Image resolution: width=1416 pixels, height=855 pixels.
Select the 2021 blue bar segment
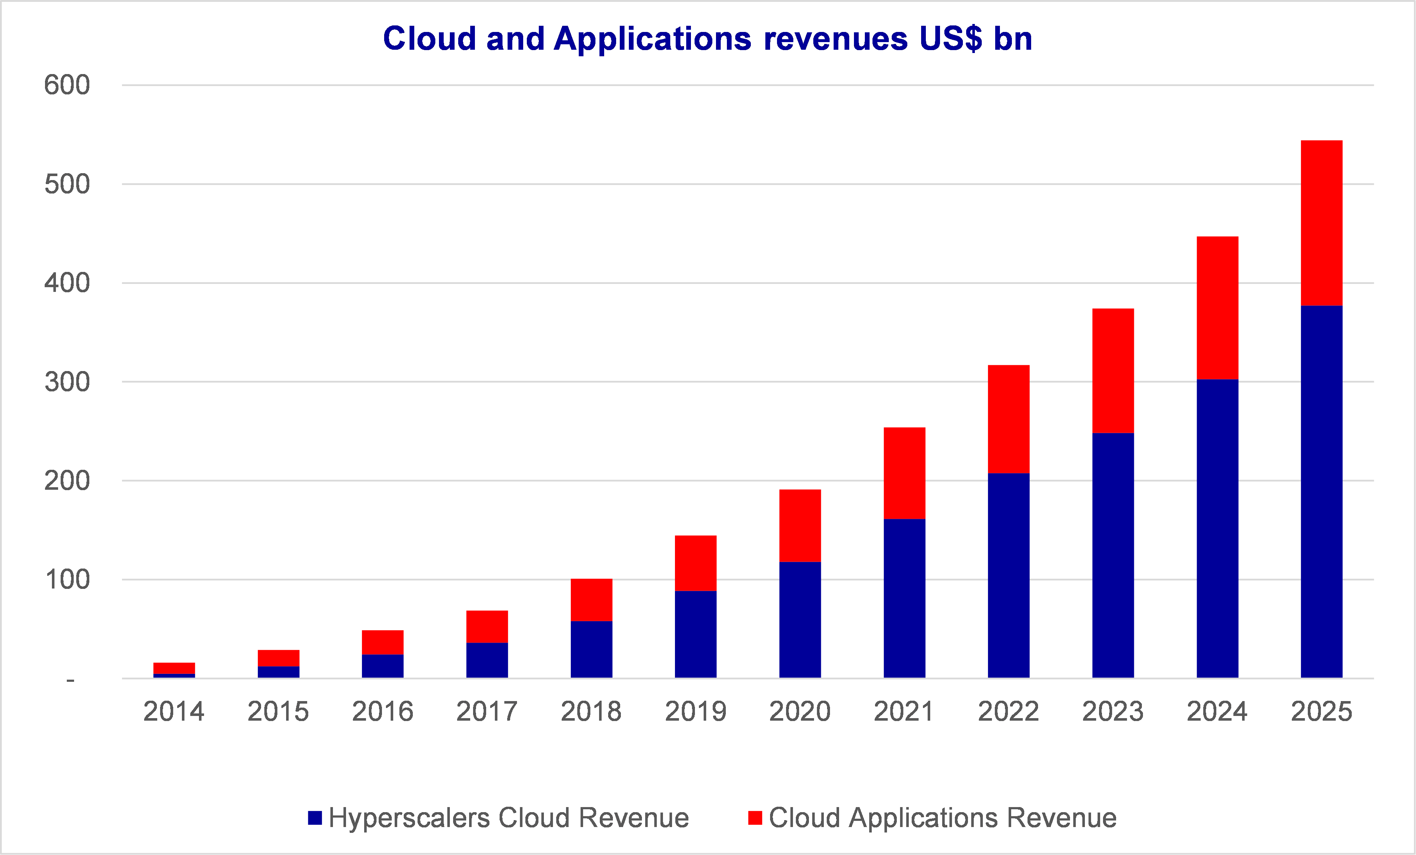[x=904, y=598]
